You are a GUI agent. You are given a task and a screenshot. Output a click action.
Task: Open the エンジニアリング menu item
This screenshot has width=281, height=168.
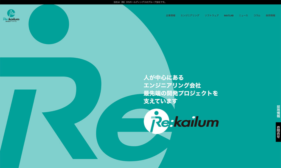click(x=190, y=16)
